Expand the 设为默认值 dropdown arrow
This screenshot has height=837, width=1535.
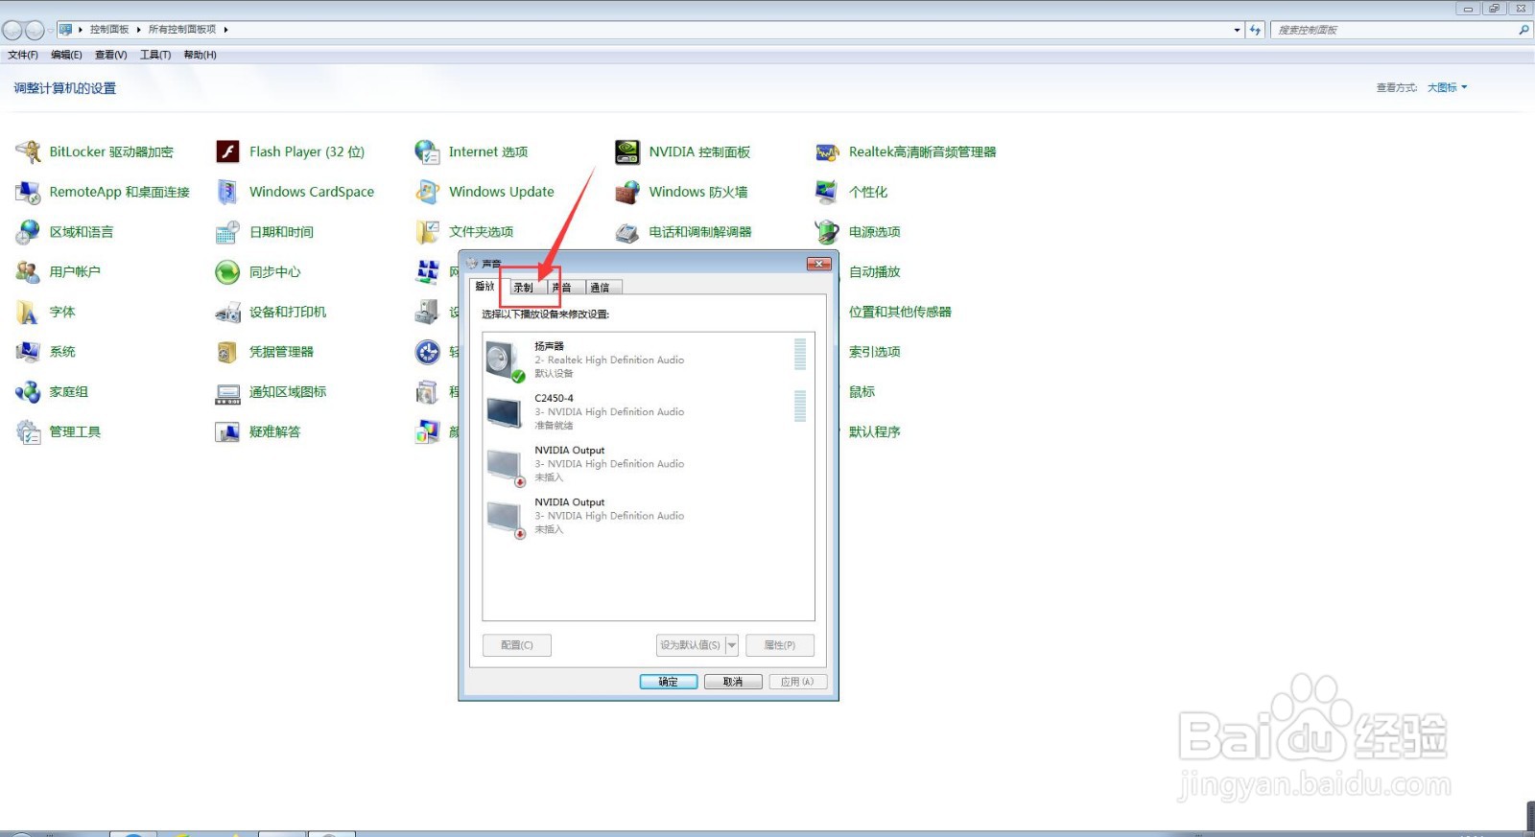pos(732,645)
